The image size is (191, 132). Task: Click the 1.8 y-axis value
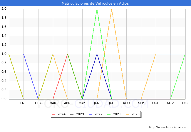pyautogui.click(x=4, y=18)
